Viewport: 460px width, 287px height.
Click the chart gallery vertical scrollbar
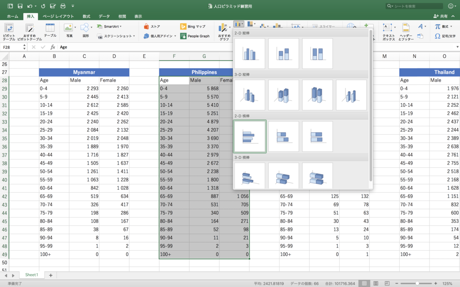tap(371, 105)
